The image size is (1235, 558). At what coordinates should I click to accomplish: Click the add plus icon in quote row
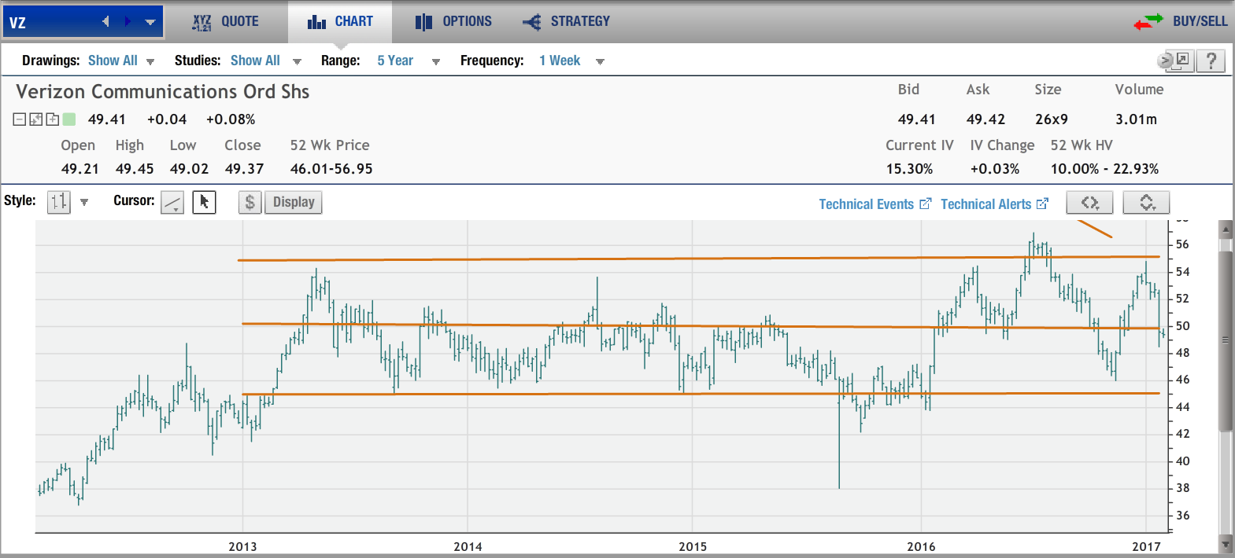[x=52, y=119]
